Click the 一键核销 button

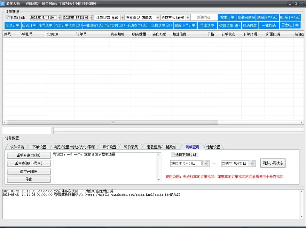tap(269, 25)
